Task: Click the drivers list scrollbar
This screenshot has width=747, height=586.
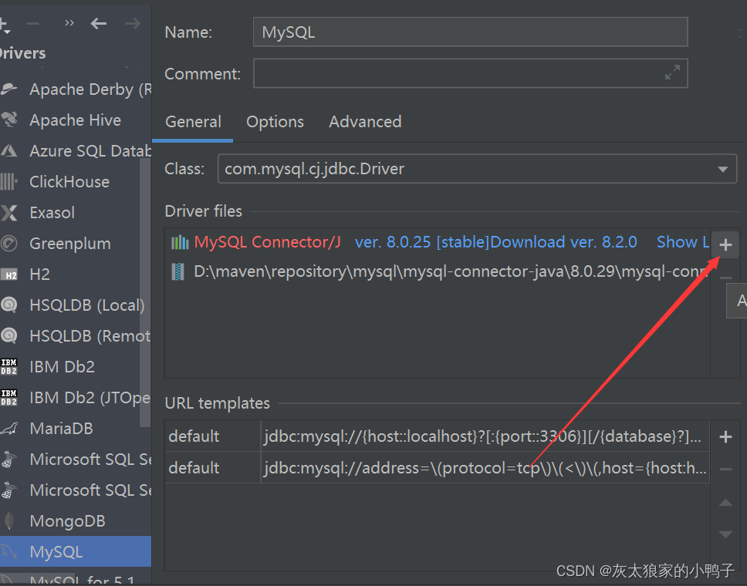Action: (145, 291)
